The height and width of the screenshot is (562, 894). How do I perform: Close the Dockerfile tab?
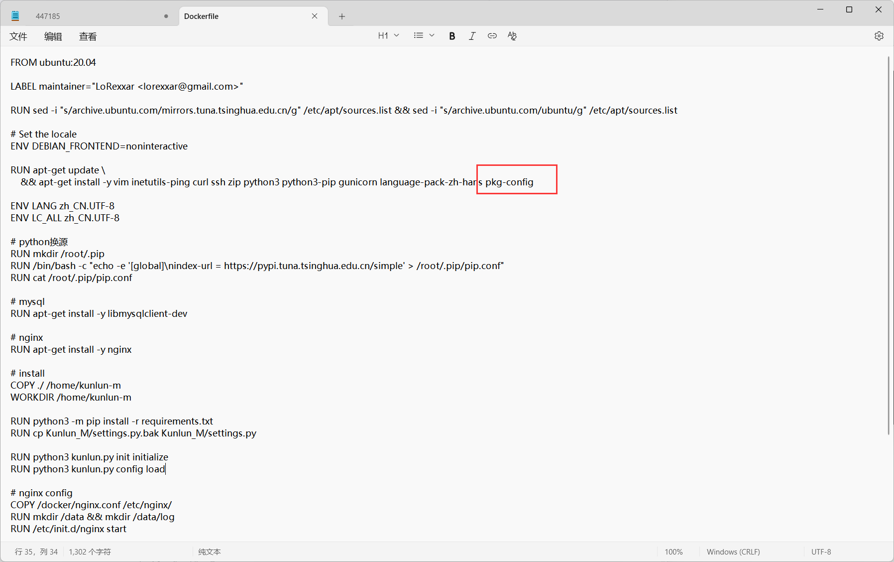click(315, 16)
